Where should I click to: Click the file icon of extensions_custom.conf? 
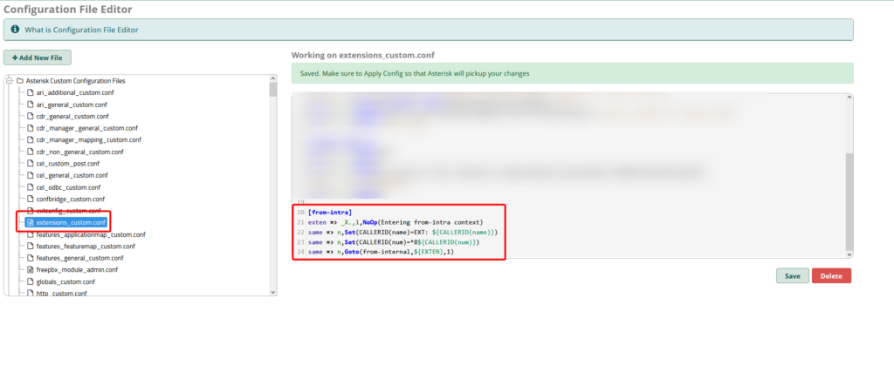pos(31,222)
